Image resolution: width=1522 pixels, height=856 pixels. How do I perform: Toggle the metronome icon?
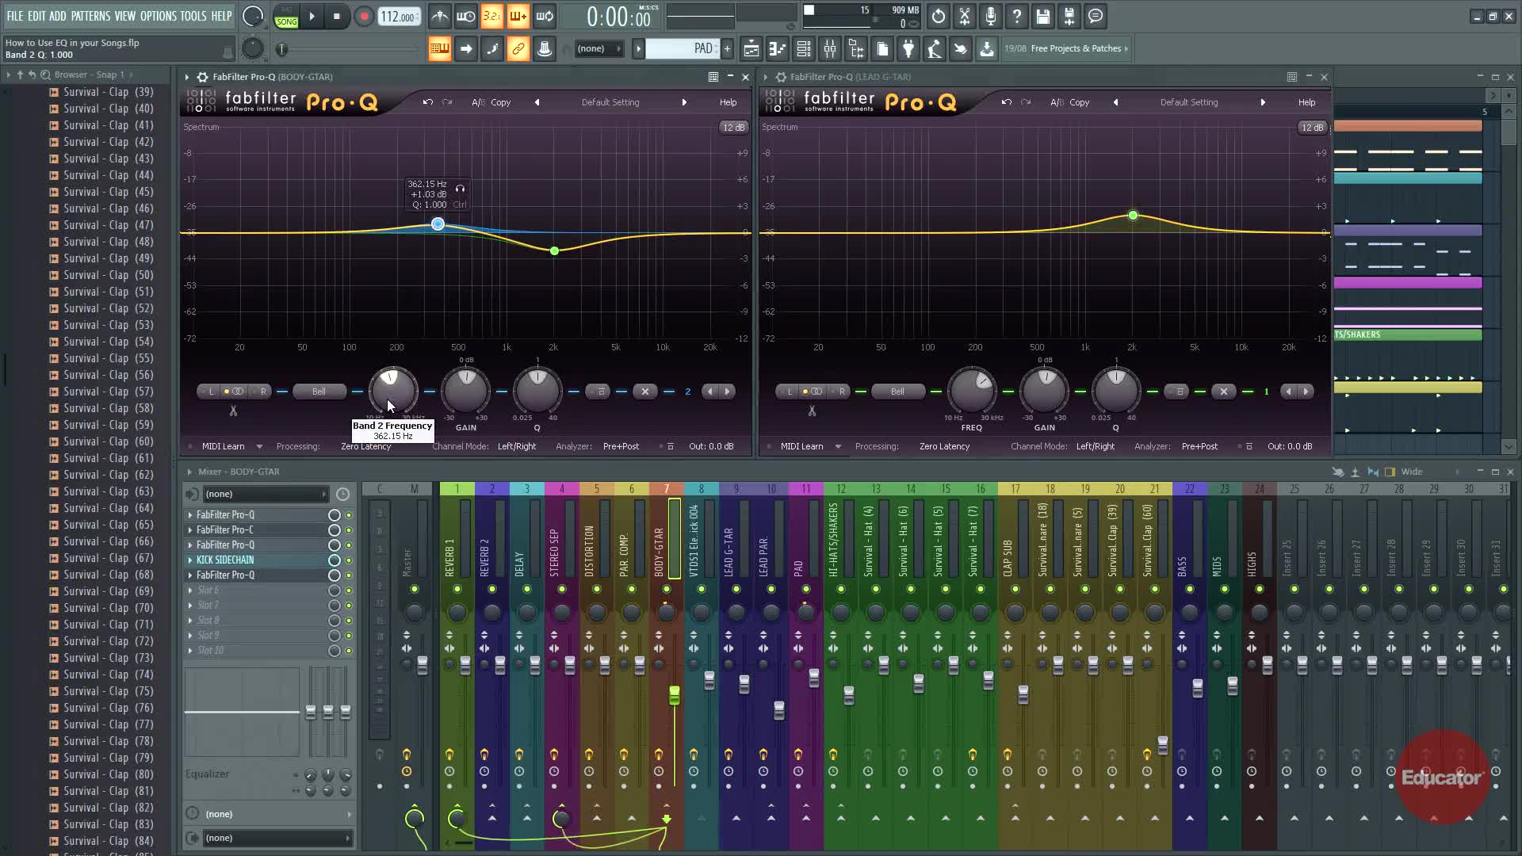click(439, 17)
